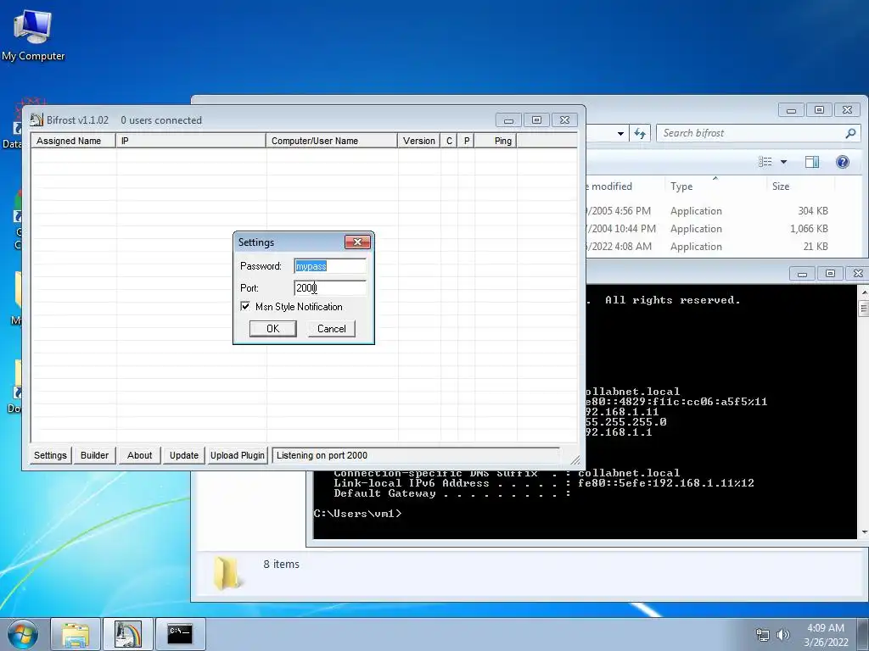The width and height of the screenshot is (869, 651).
Task: Close the Settings dialog with X
Action: pyautogui.click(x=358, y=242)
